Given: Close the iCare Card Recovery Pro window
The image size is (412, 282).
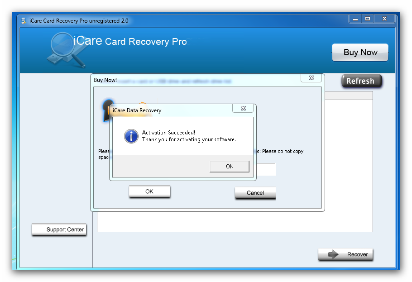Looking at the screenshot, I should 385,19.
